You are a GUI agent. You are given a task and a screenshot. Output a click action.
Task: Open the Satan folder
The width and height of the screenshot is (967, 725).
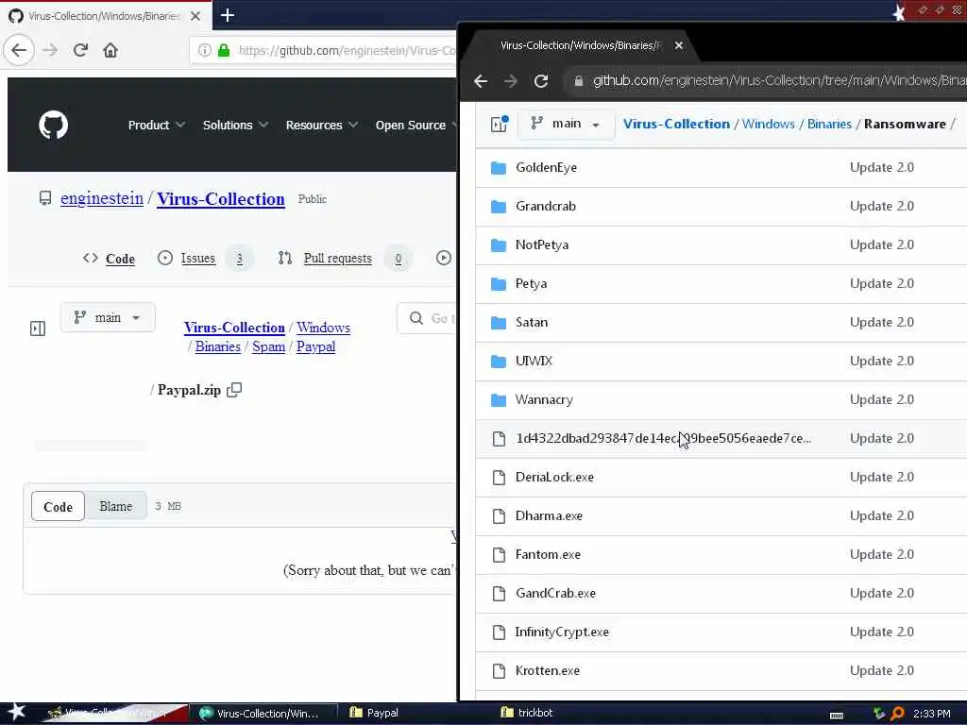pos(532,323)
